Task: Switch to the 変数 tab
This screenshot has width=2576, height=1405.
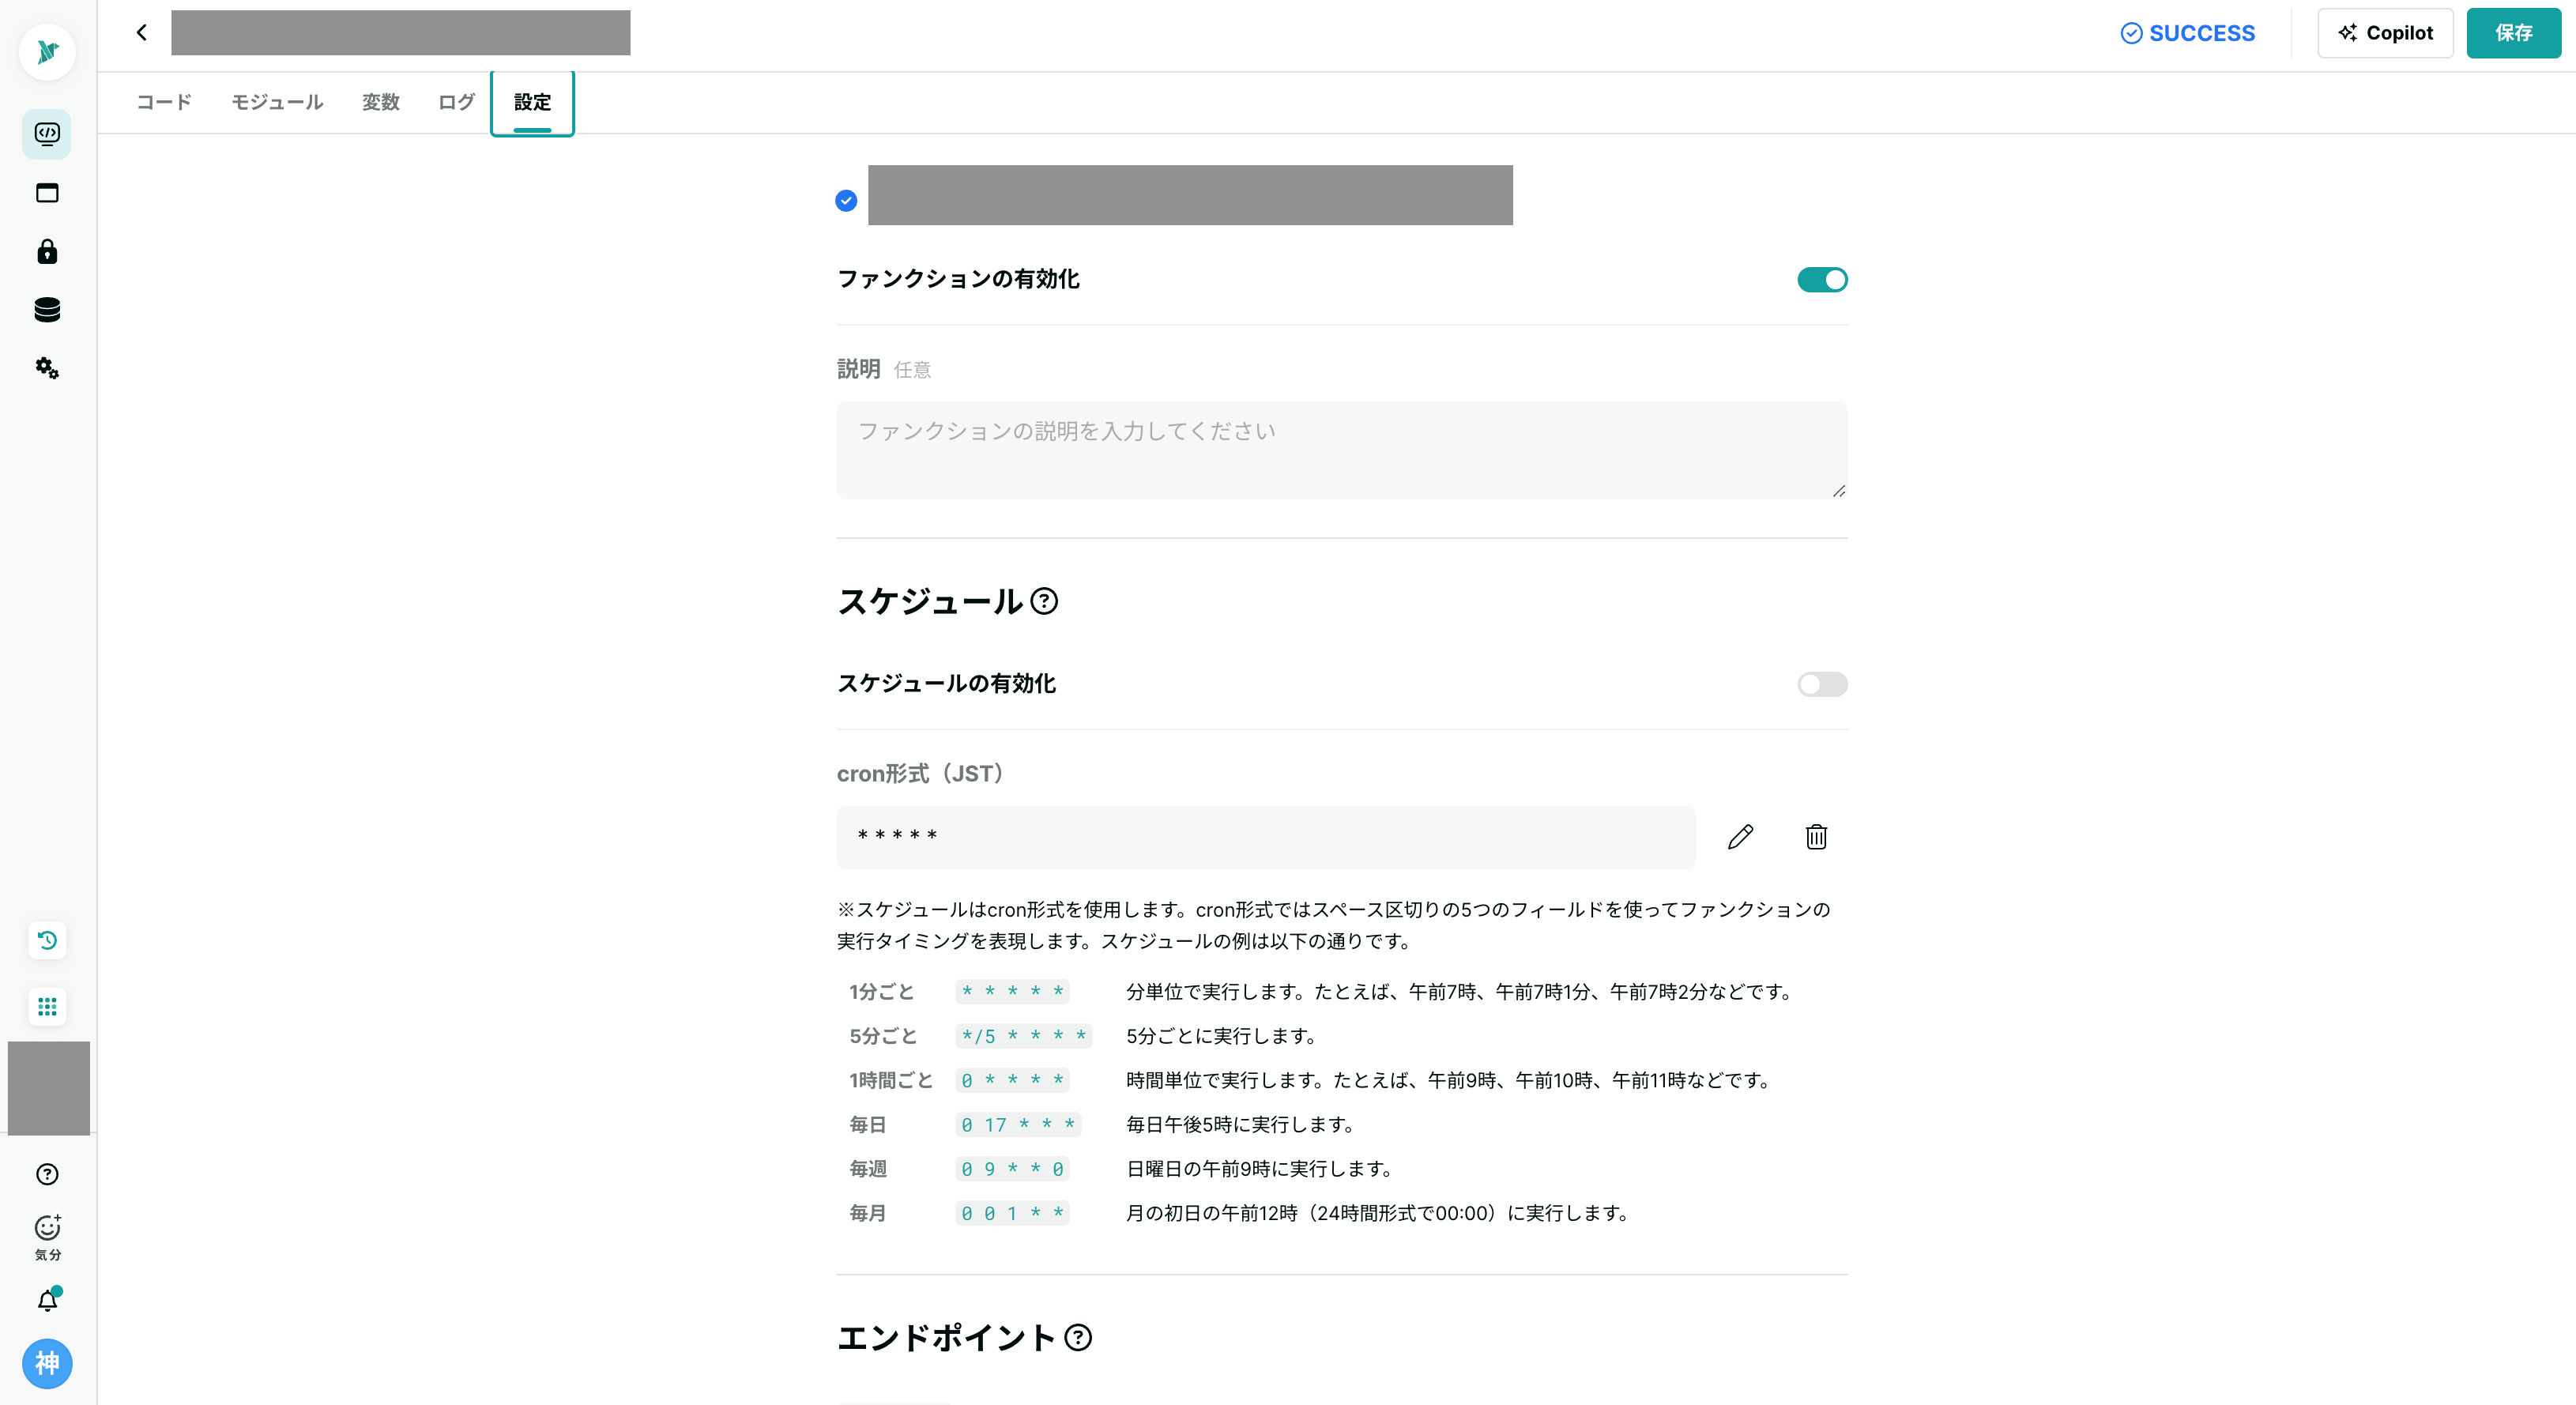Action: point(381,102)
